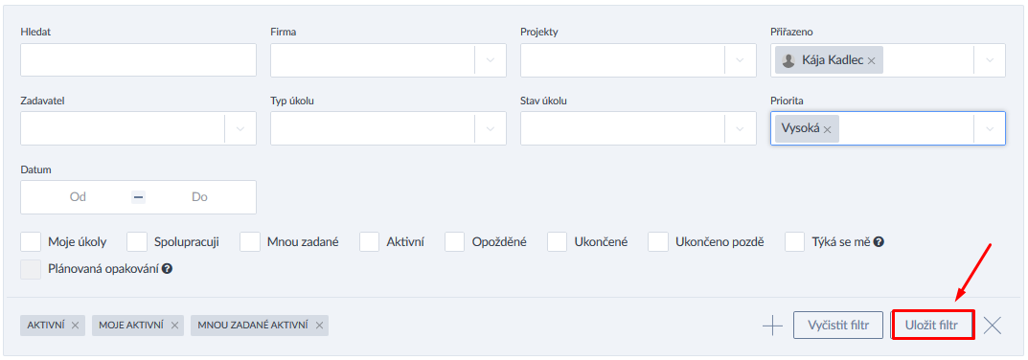
Task: Tick the Ukončeno pozdě checkbox
Action: coord(658,241)
